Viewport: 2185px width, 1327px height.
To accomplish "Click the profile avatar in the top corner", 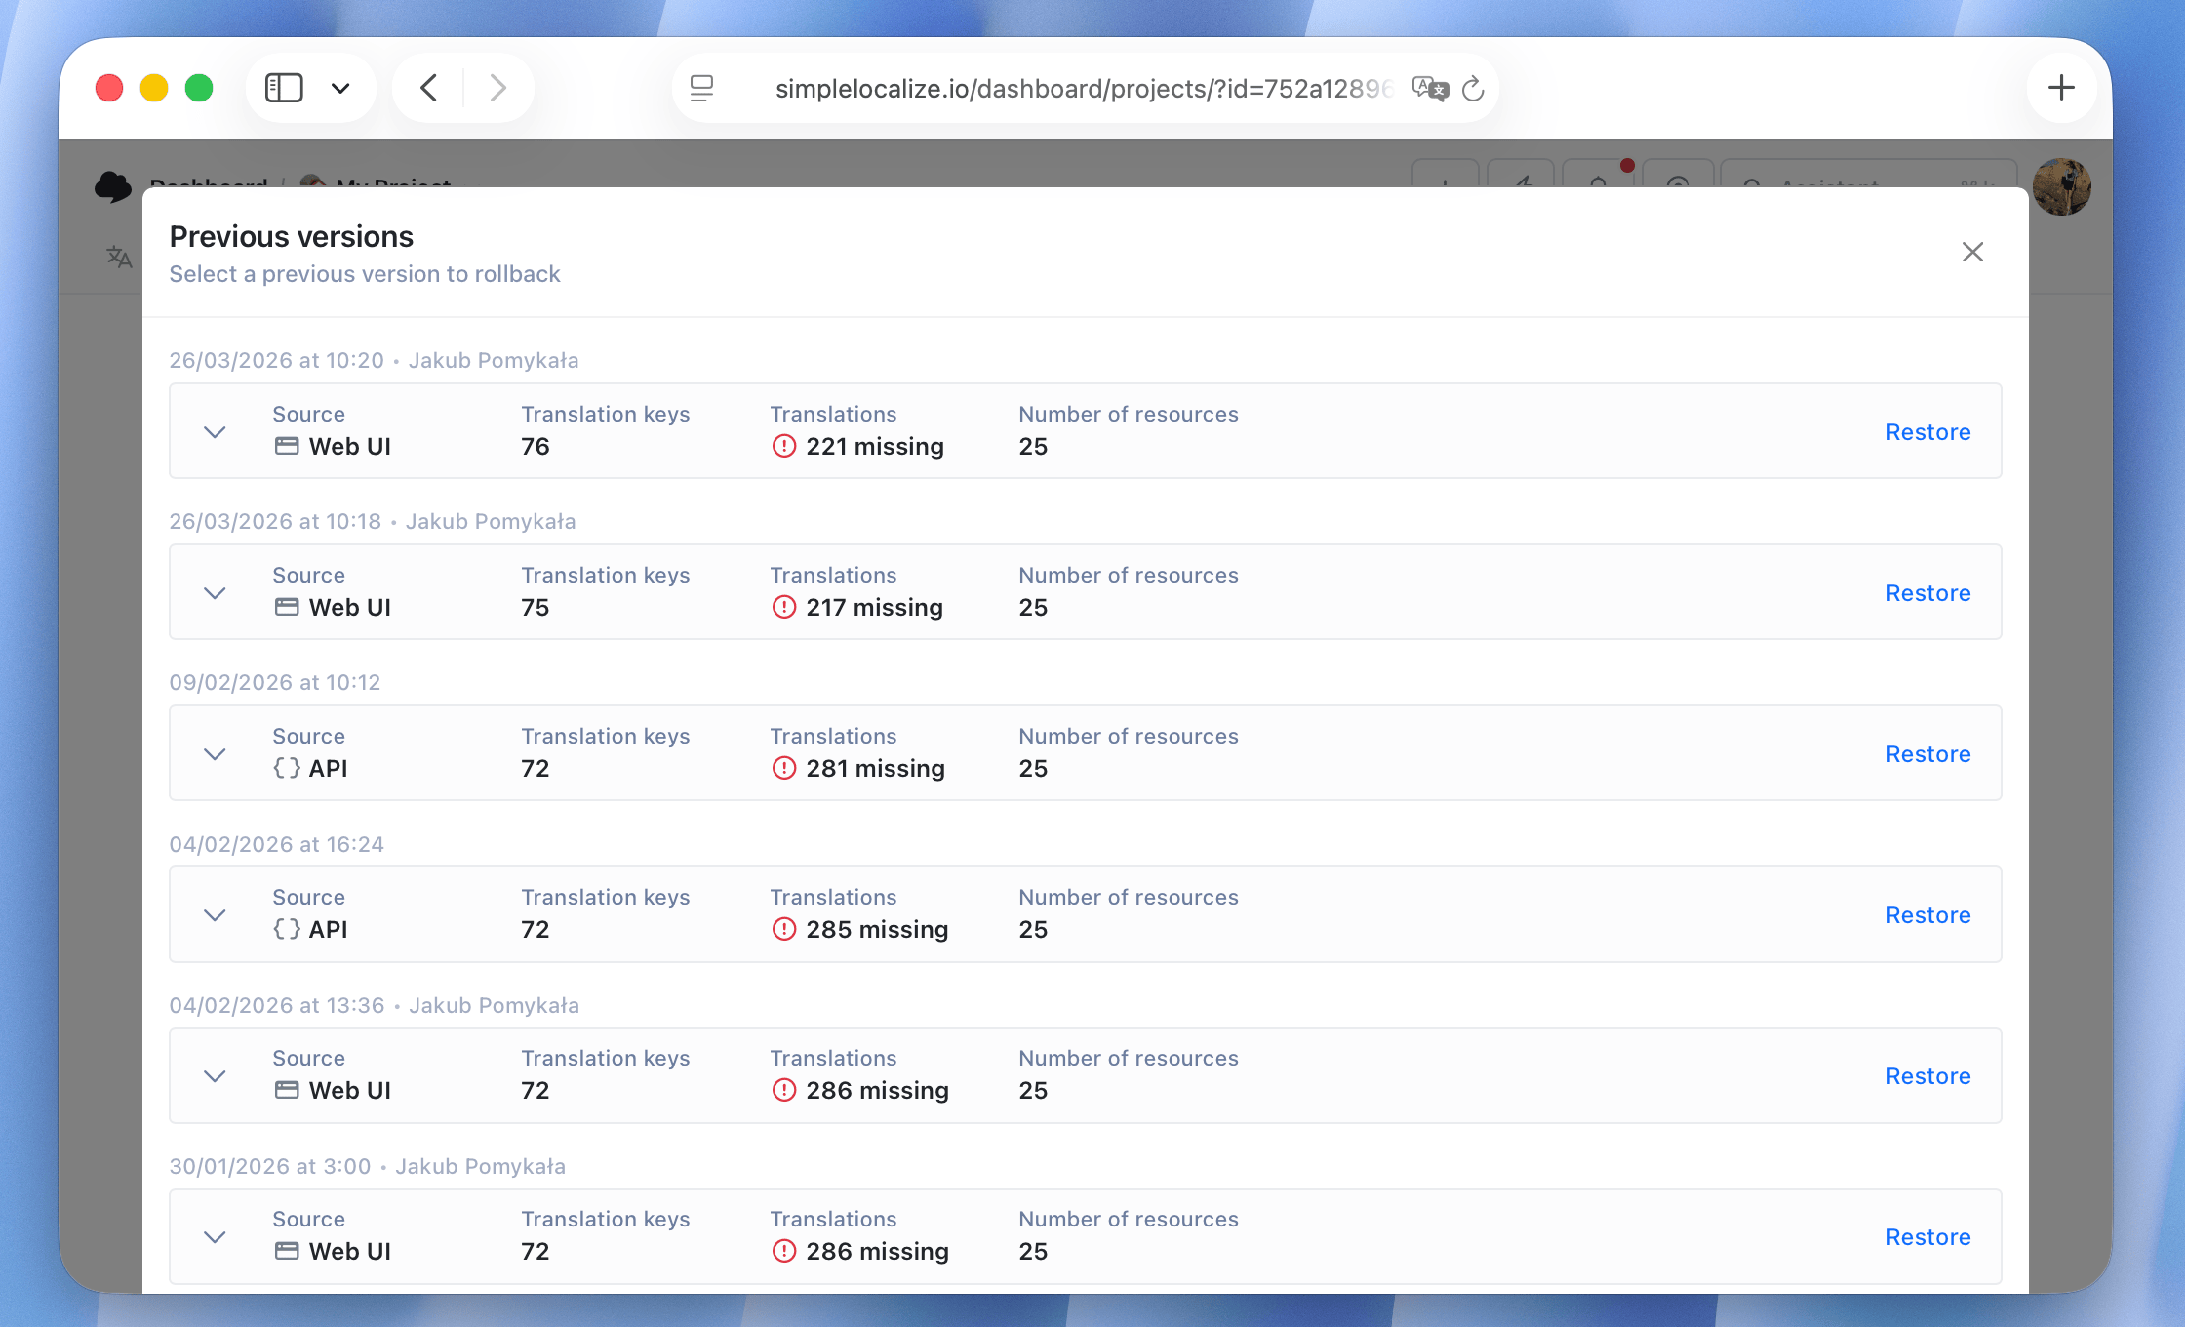I will click(x=2063, y=186).
